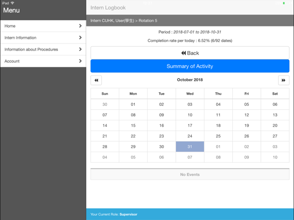The image size is (294, 220).
Task: Select date 19 in the calendar
Action: pyautogui.click(x=247, y=125)
